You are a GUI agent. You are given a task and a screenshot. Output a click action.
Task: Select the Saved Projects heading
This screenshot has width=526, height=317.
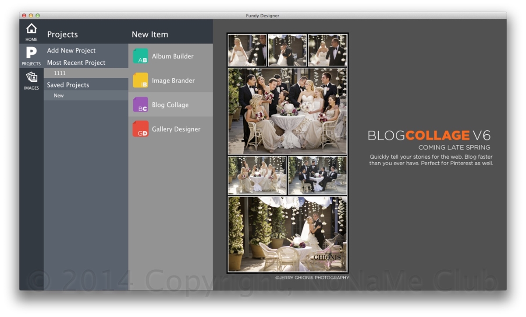click(x=68, y=85)
